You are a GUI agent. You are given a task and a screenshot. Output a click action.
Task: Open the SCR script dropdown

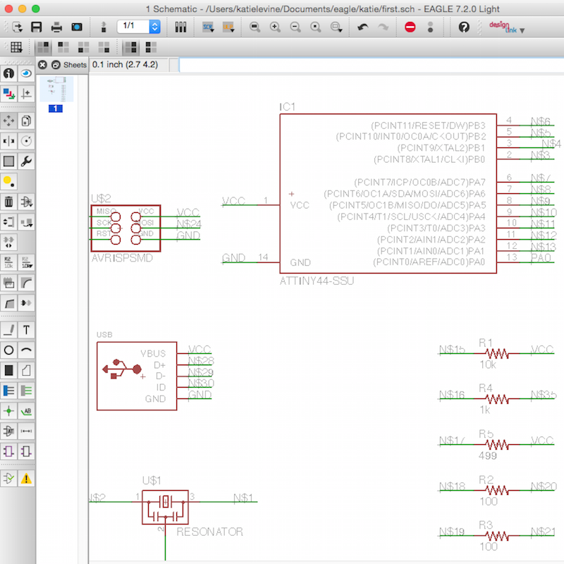pos(208,27)
